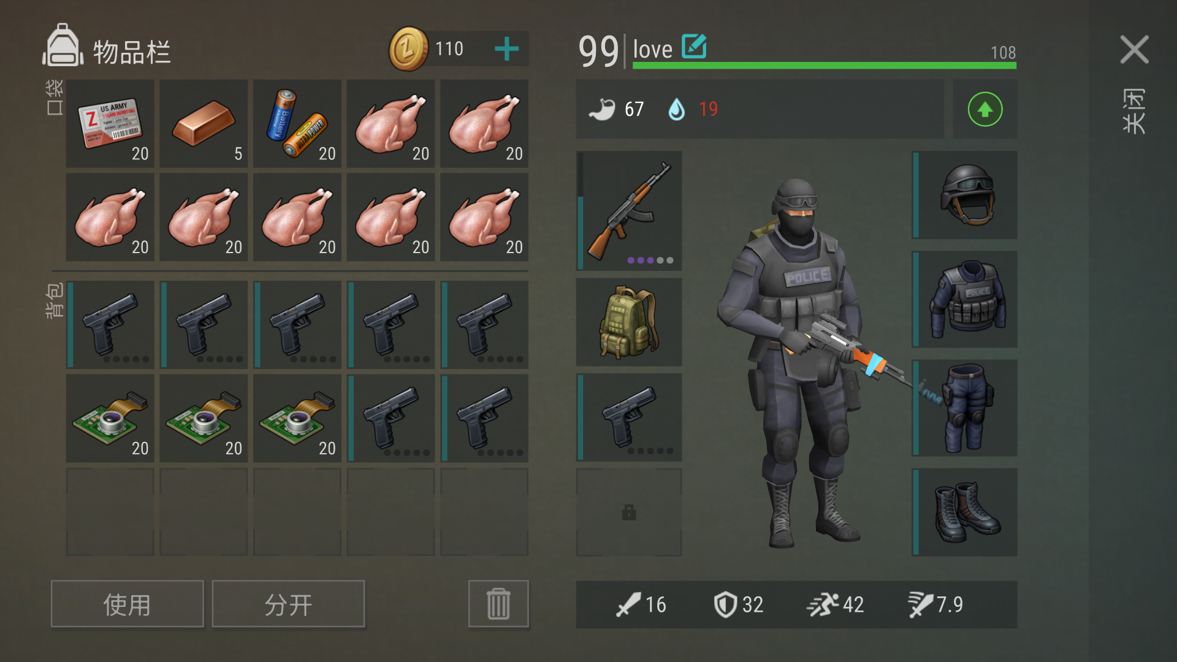Open the equipped military backpack slot
Image resolution: width=1177 pixels, height=662 pixels.
629,322
